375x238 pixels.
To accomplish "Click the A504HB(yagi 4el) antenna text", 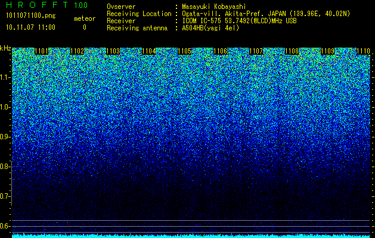I will tap(210, 28).
